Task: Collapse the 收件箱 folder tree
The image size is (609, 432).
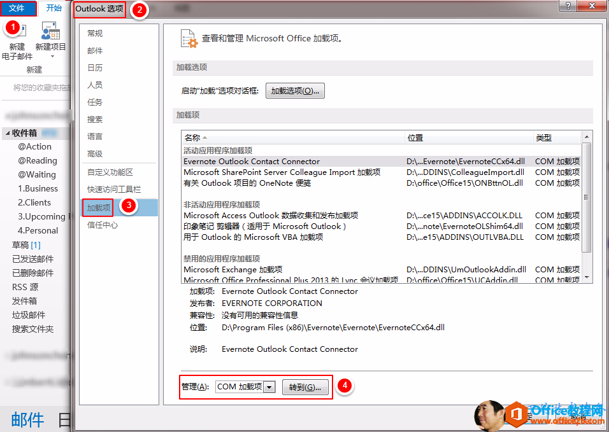Action: 8,134
